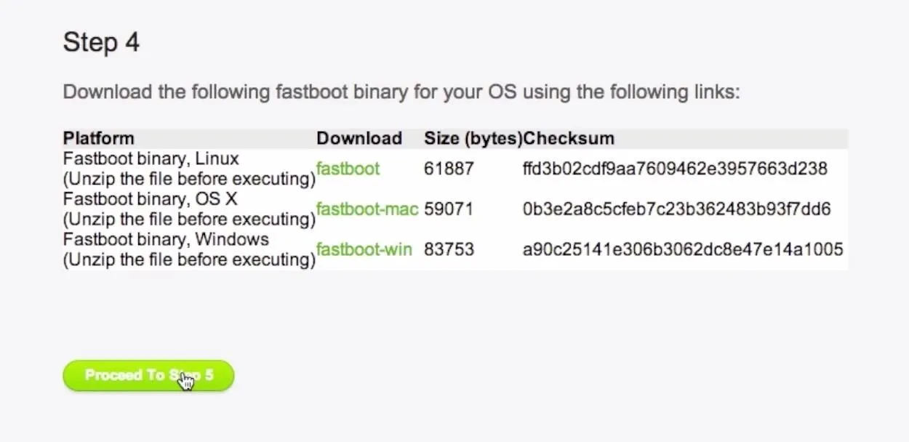Download the fastboot-mac binary
The height and width of the screenshot is (442, 909).
(x=367, y=209)
